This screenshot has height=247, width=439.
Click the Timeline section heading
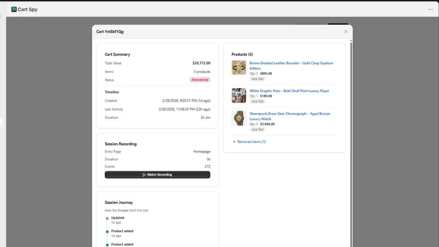tap(112, 92)
